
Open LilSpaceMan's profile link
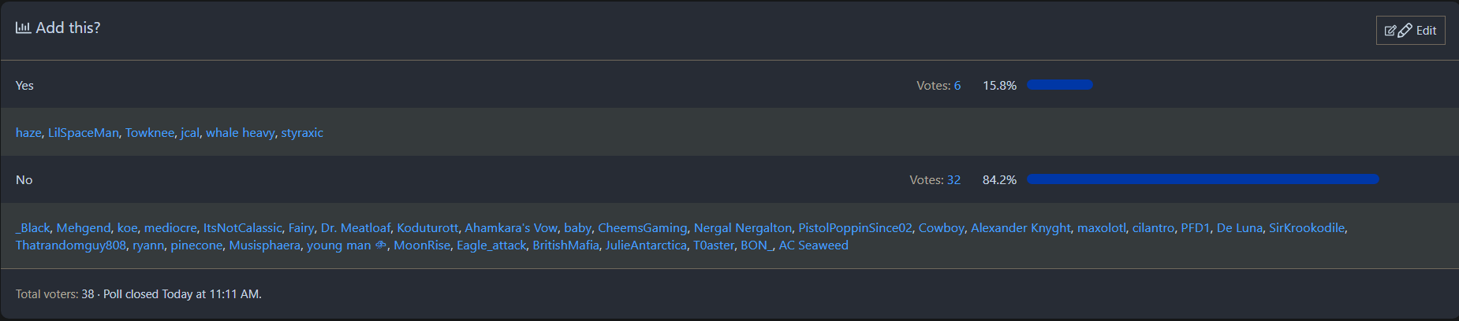point(84,133)
